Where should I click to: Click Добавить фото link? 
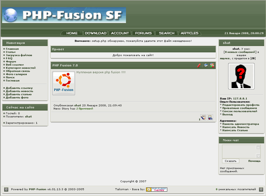click(x=17, y=98)
